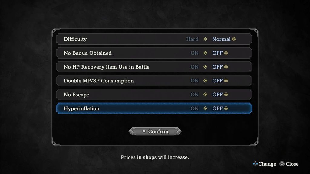Turn ON the No Baqua Obtained option
310x174 pixels.
194,53
